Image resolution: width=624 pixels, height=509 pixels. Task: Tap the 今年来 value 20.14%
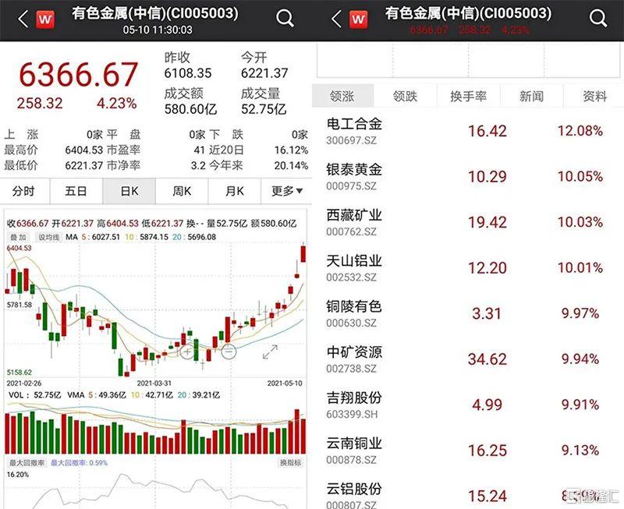[291, 165]
